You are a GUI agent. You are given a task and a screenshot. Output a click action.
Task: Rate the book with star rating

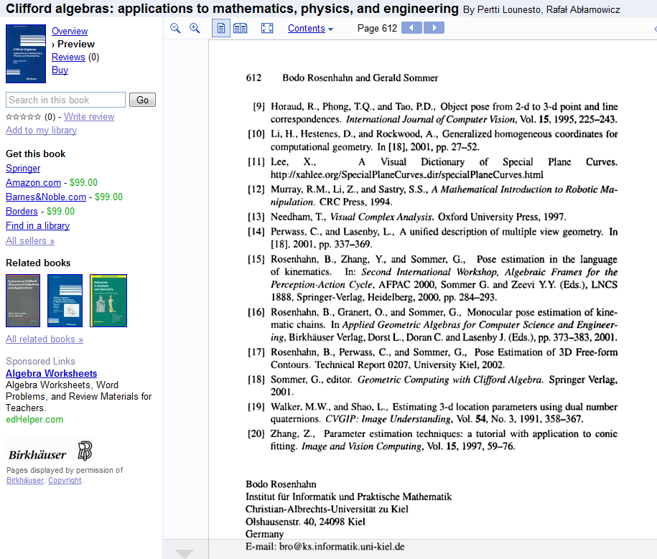(23, 116)
